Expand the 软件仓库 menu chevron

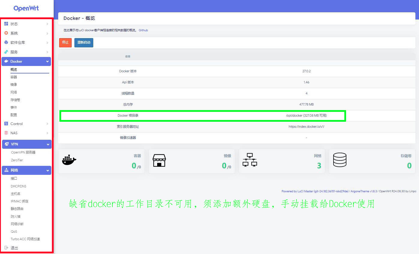click(47, 43)
